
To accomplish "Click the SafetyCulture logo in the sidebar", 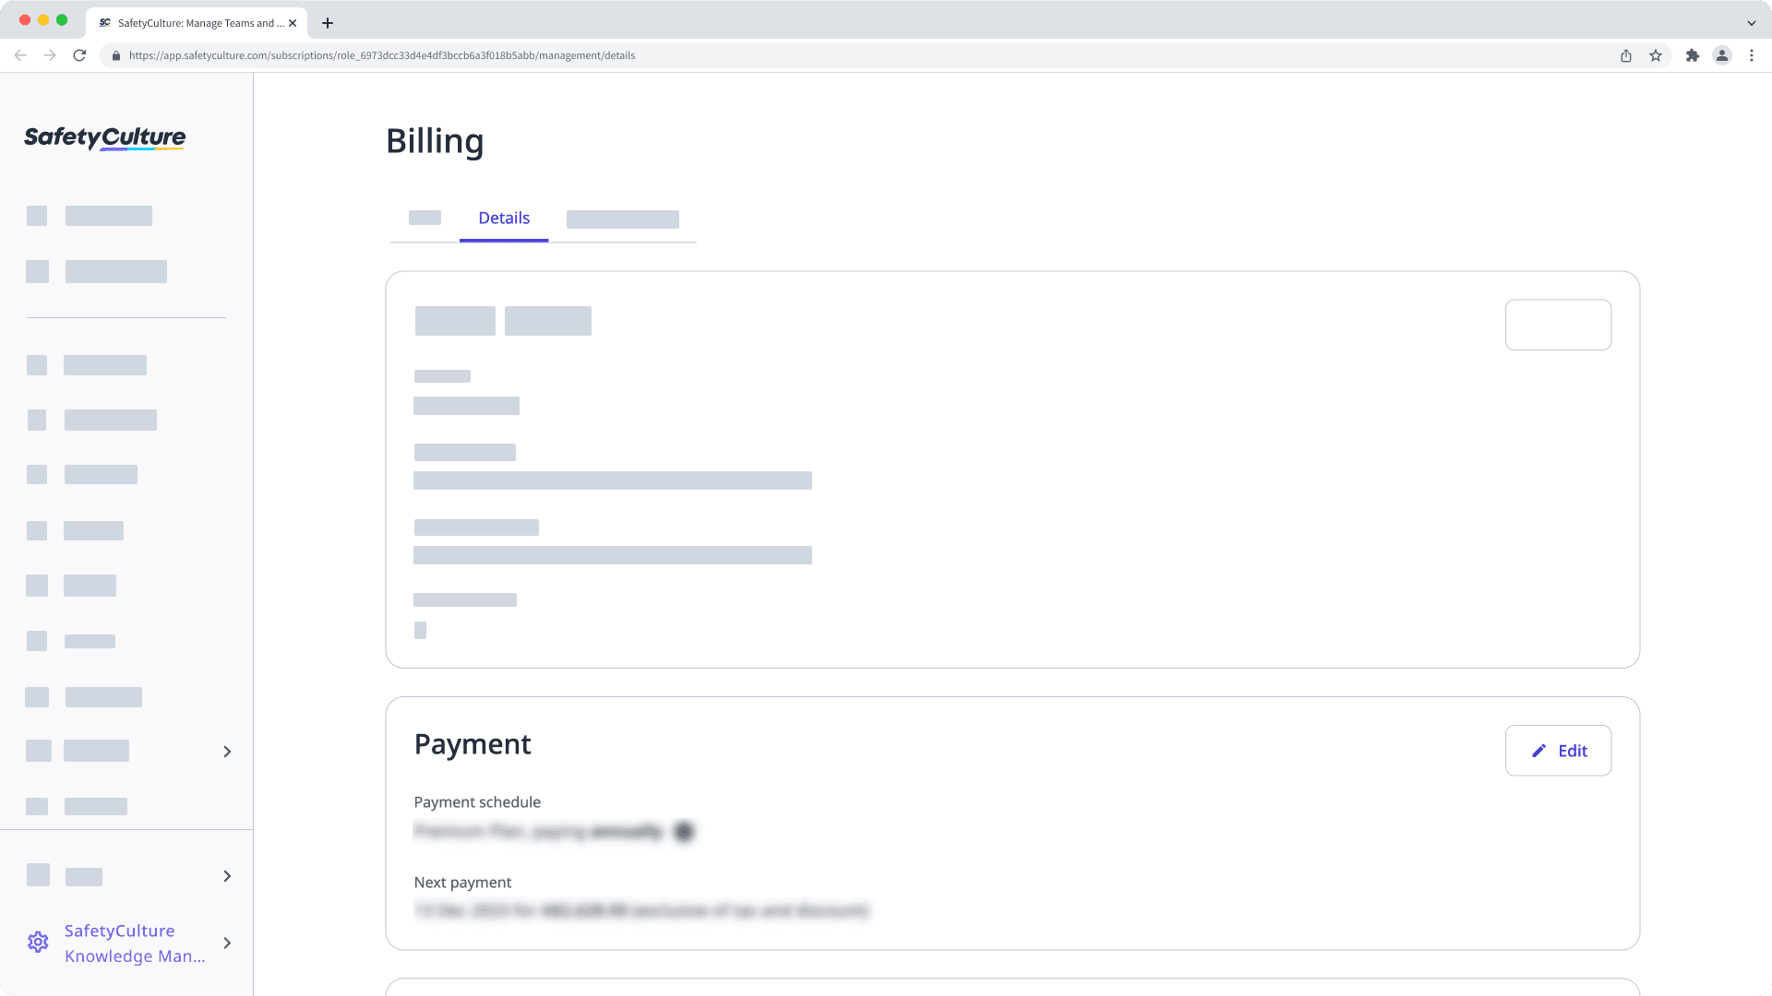I will tap(102, 137).
